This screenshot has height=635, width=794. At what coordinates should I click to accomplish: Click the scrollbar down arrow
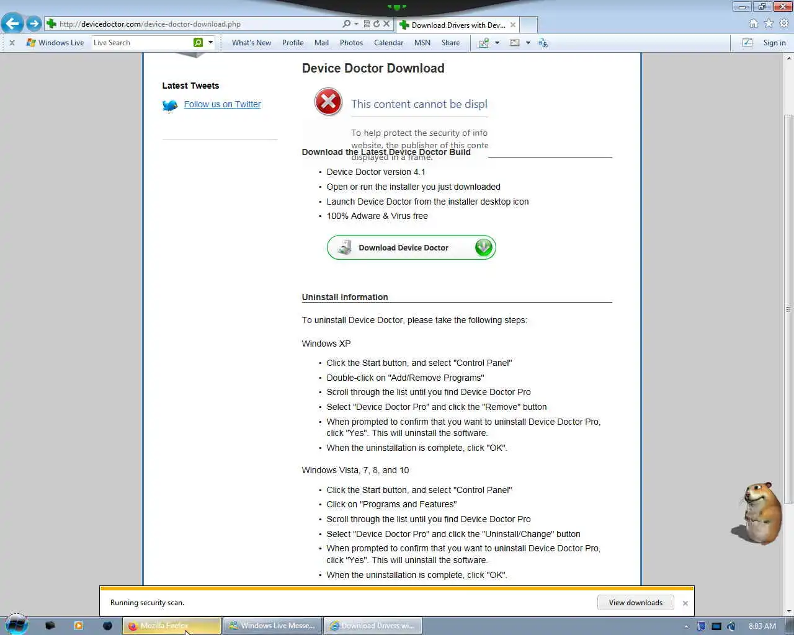(x=788, y=611)
